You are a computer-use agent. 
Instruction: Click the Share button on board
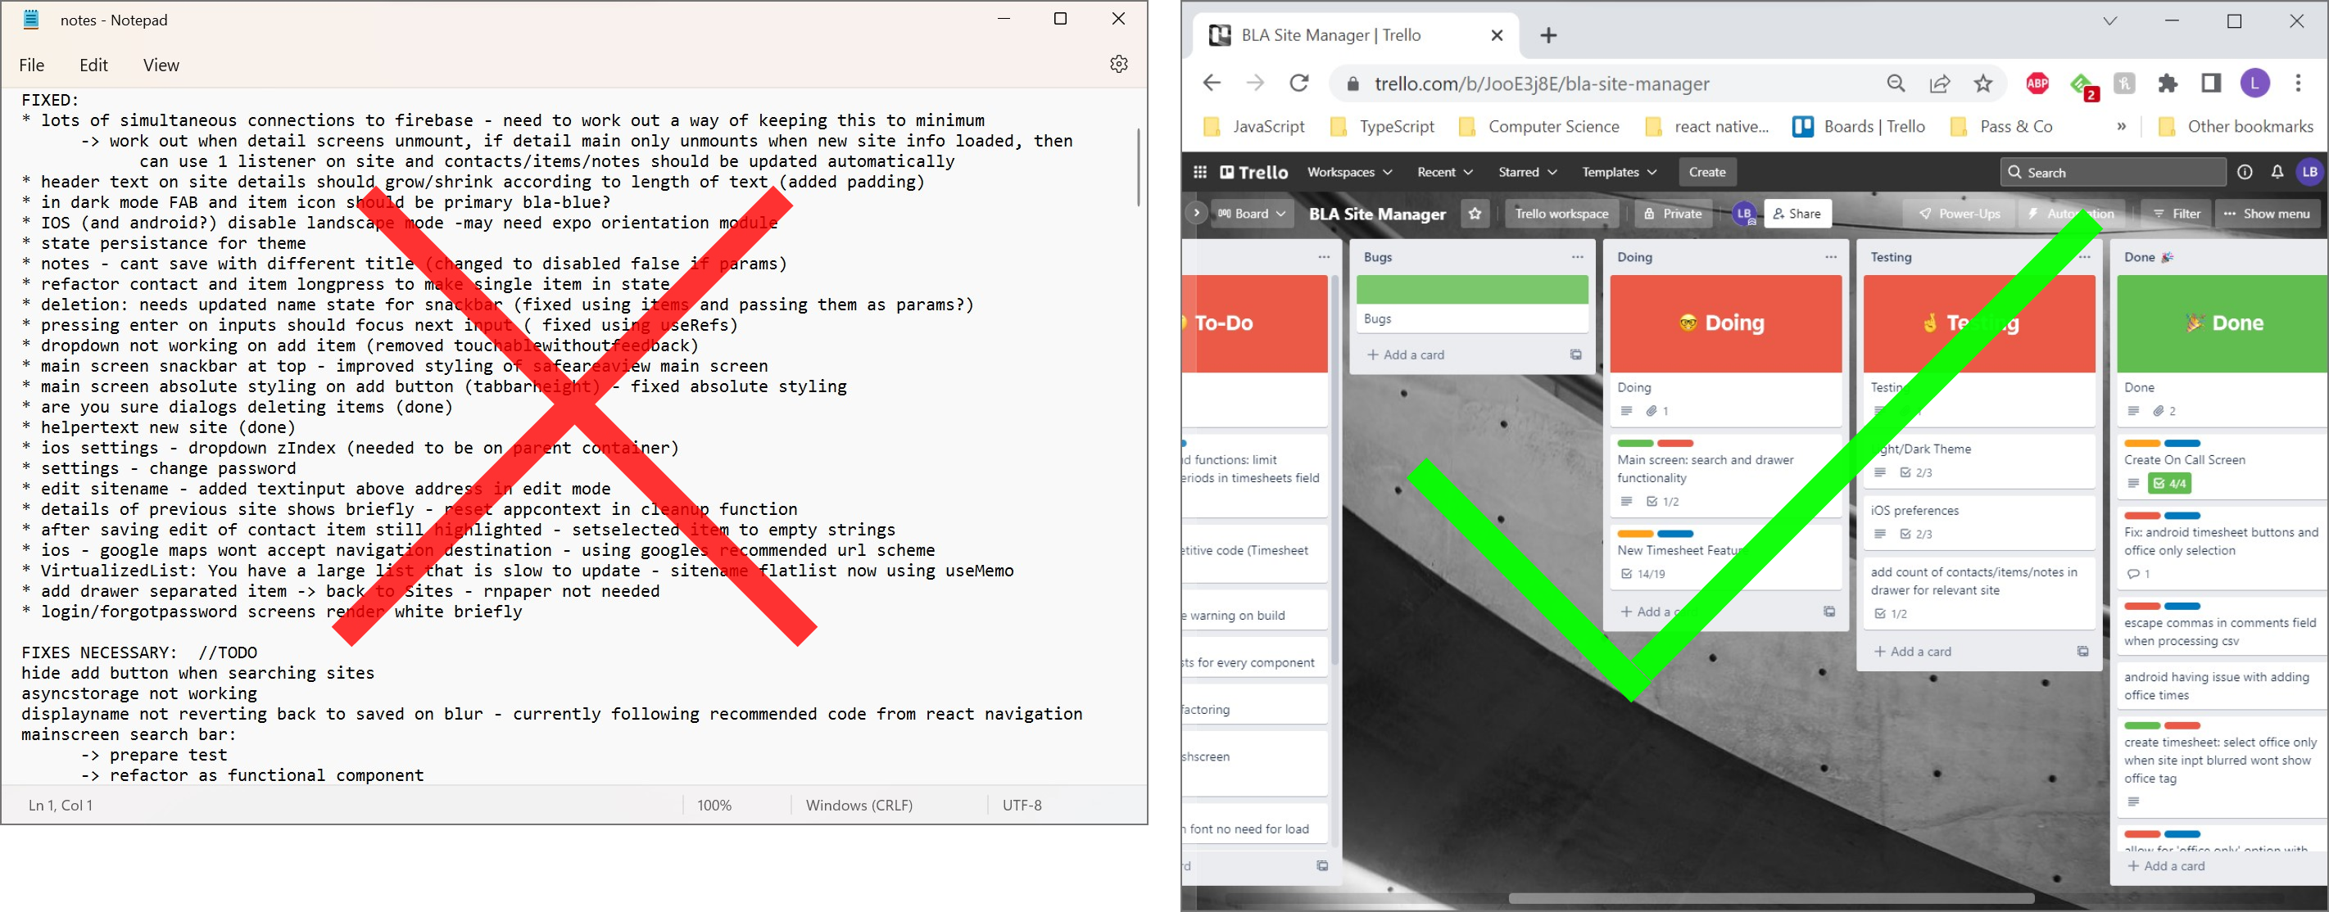tap(1797, 214)
